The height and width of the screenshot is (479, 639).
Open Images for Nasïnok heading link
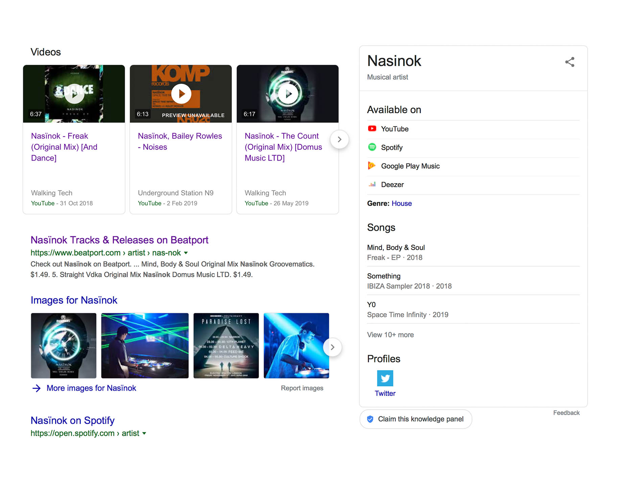click(x=74, y=300)
